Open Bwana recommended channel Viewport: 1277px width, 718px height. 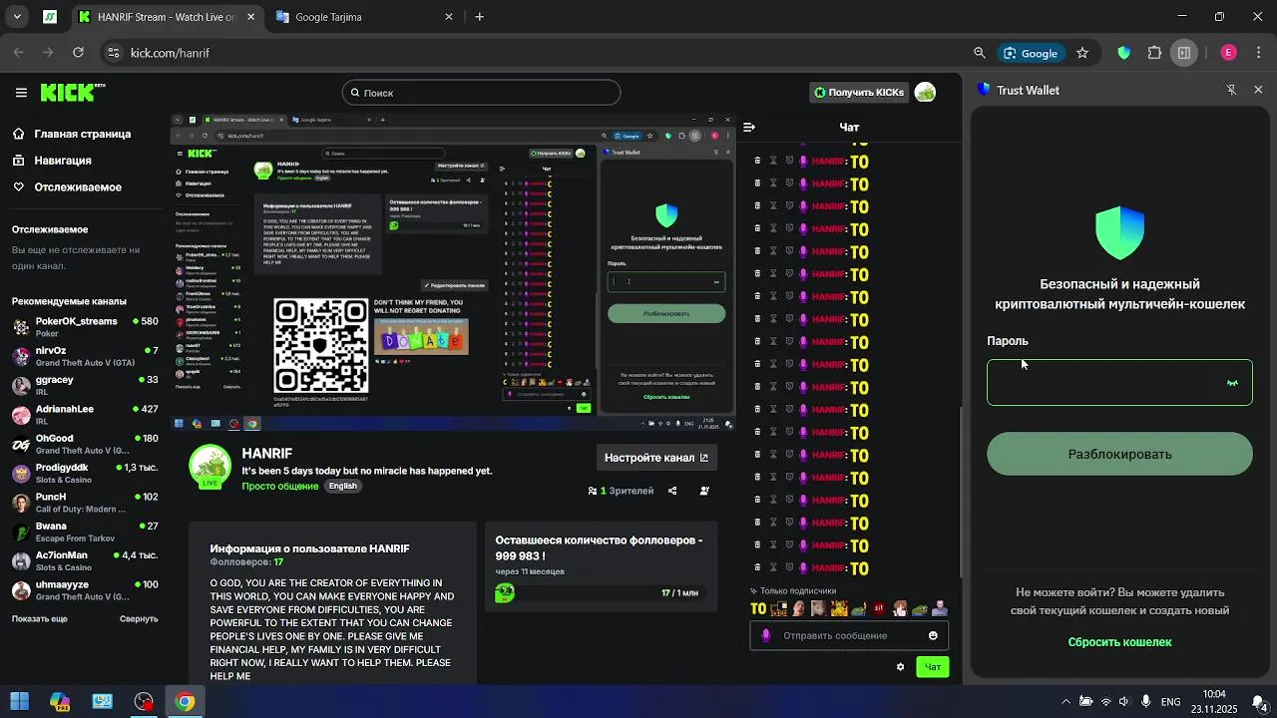(85, 532)
